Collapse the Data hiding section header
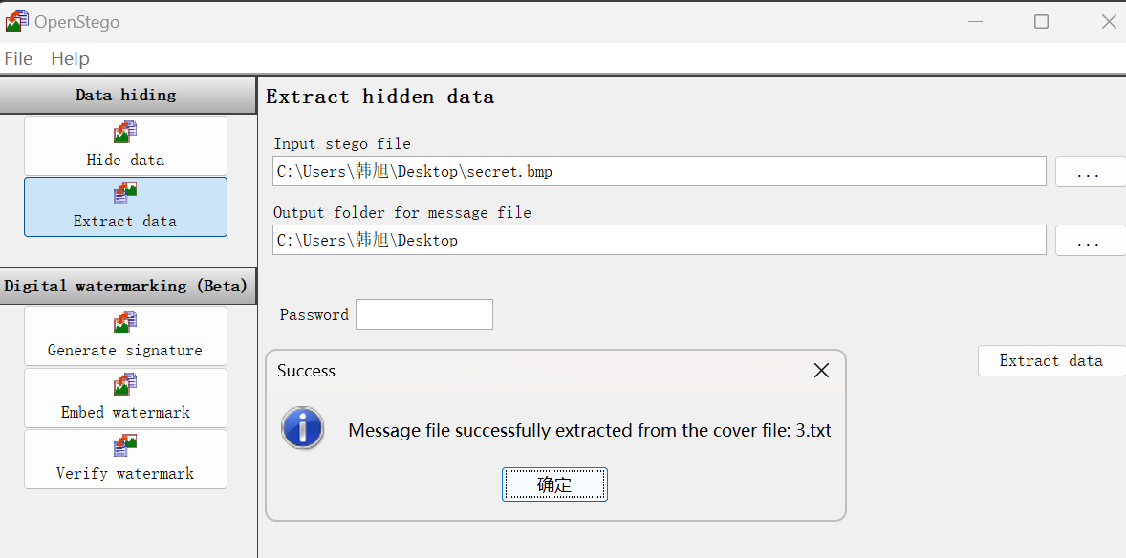This screenshot has height=558, width=1126. click(127, 96)
